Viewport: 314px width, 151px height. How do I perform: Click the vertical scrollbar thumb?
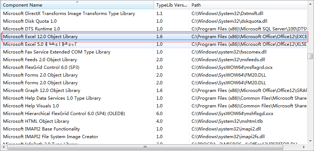click(310, 56)
